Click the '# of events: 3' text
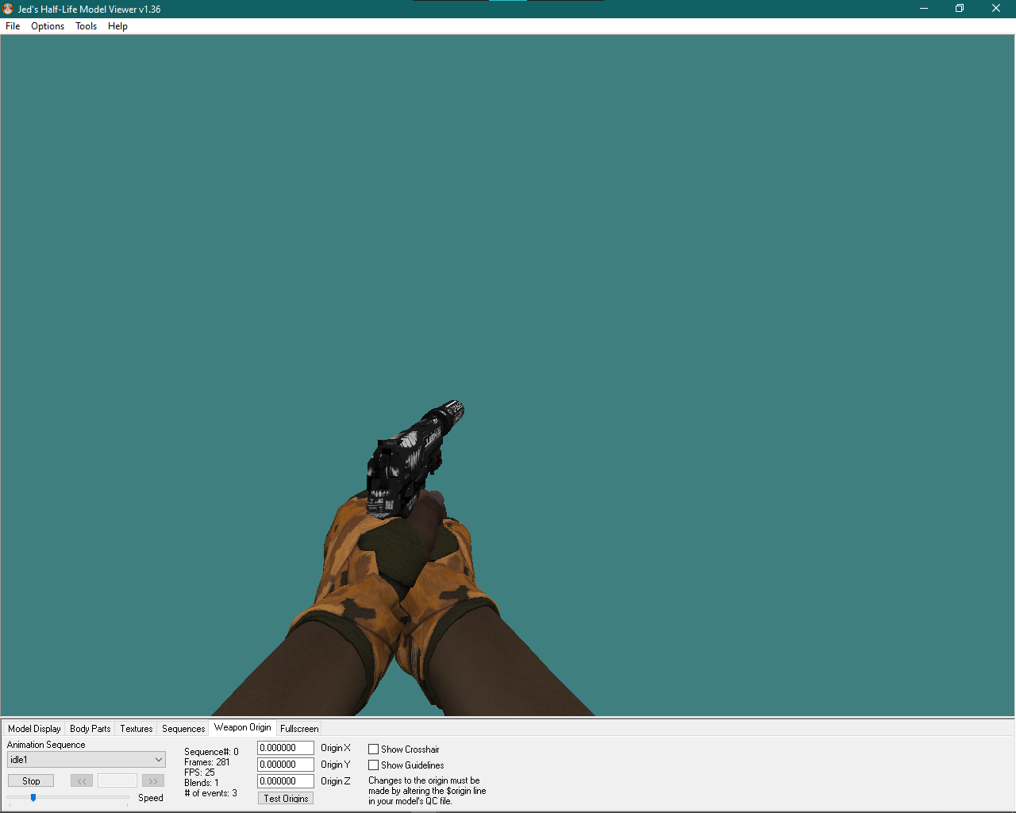 click(x=210, y=793)
